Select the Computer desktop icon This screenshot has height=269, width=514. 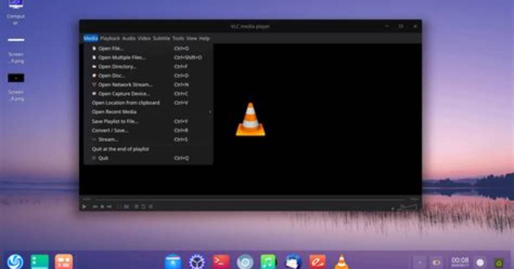point(16,12)
